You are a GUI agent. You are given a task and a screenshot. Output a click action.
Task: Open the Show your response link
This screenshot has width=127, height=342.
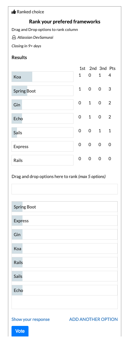coord(30,319)
